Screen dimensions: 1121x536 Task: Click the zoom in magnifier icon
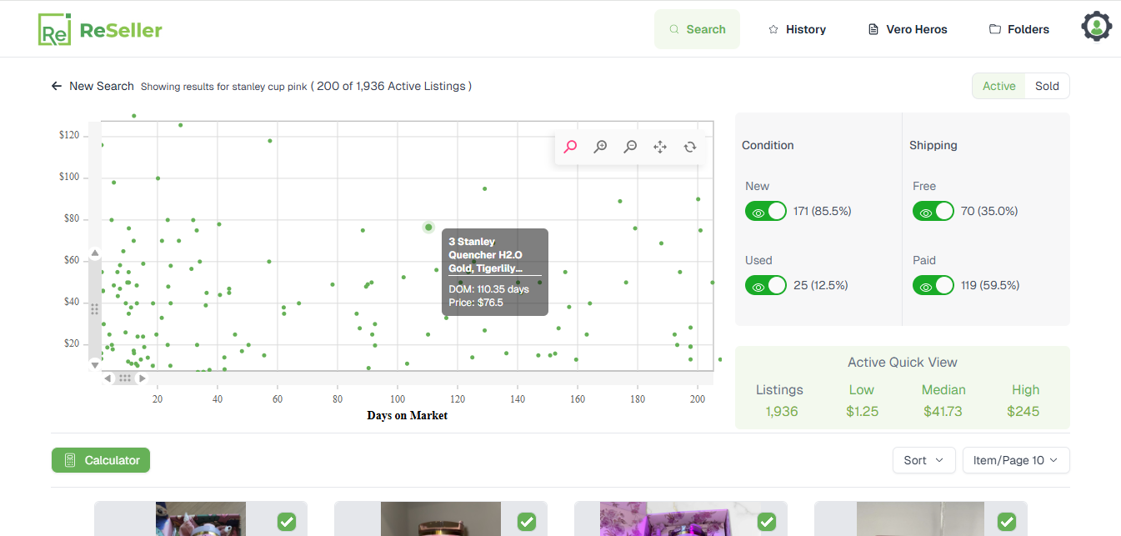[600, 147]
